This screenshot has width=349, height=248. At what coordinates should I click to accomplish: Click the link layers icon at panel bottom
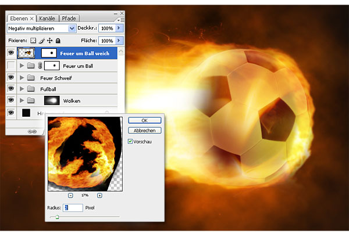[x=32, y=132]
